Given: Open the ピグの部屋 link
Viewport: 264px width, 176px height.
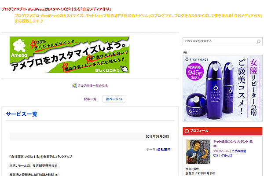Looking at the screenshot, I should point(238,151).
